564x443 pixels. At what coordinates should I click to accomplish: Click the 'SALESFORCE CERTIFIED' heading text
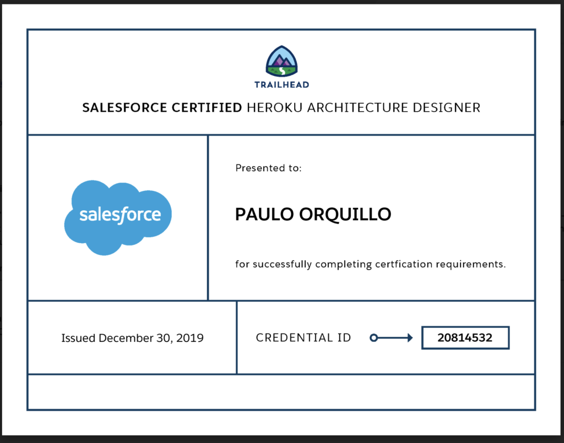pyautogui.click(x=162, y=107)
